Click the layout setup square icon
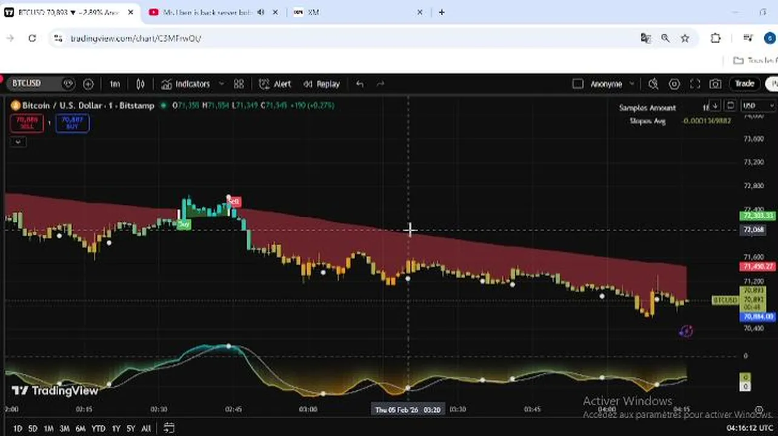This screenshot has width=778, height=436. [x=577, y=84]
